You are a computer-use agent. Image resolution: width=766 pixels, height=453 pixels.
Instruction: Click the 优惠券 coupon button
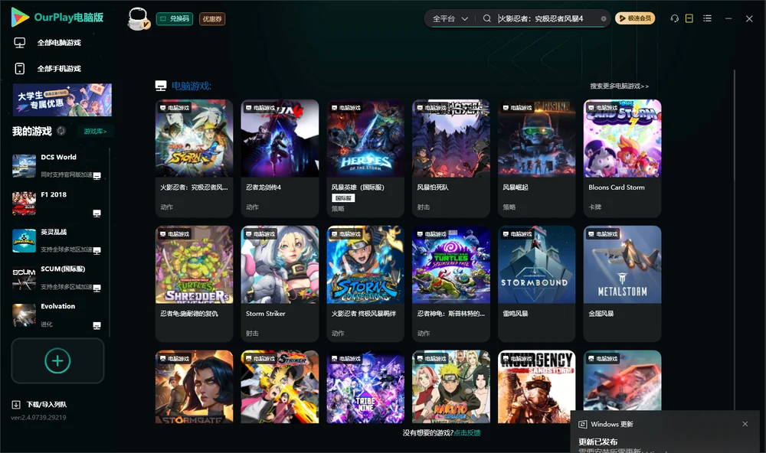tap(212, 19)
